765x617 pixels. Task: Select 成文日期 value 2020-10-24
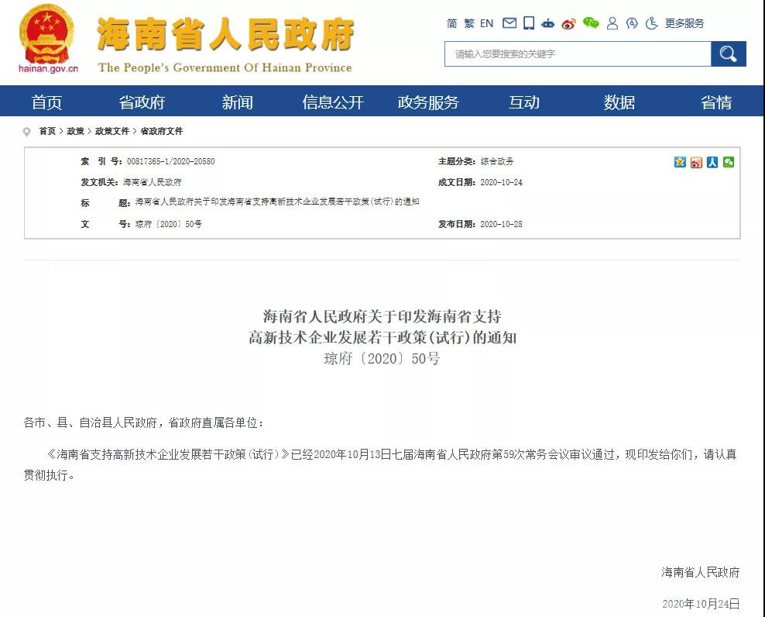pos(501,182)
